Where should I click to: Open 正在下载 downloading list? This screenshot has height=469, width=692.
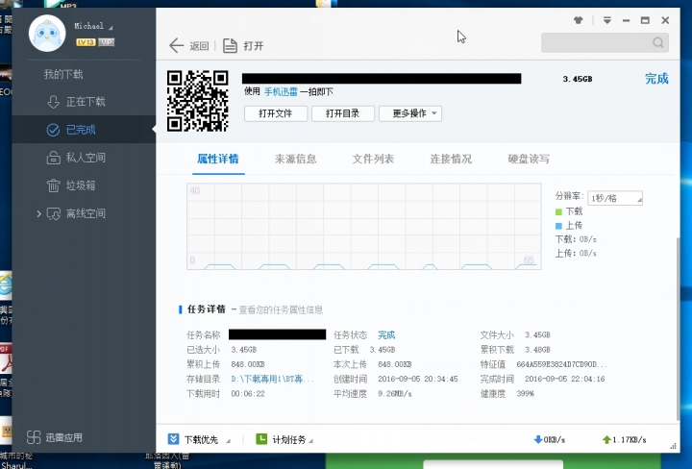[x=85, y=102]
